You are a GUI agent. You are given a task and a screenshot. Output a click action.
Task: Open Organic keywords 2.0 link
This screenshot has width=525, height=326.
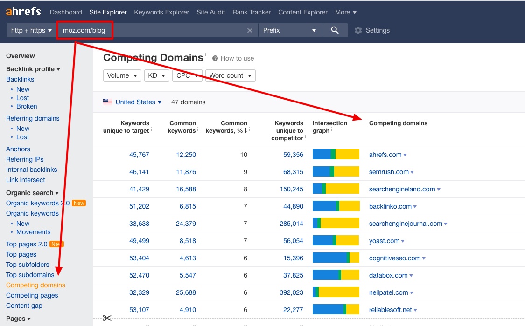point(38,204)
